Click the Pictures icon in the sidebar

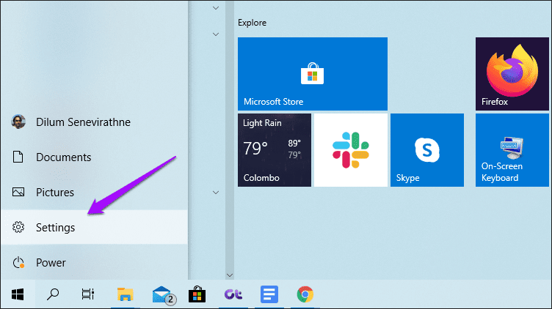pos(18,192)
